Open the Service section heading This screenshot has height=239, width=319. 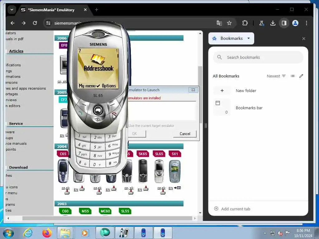[x=16, y=124]
